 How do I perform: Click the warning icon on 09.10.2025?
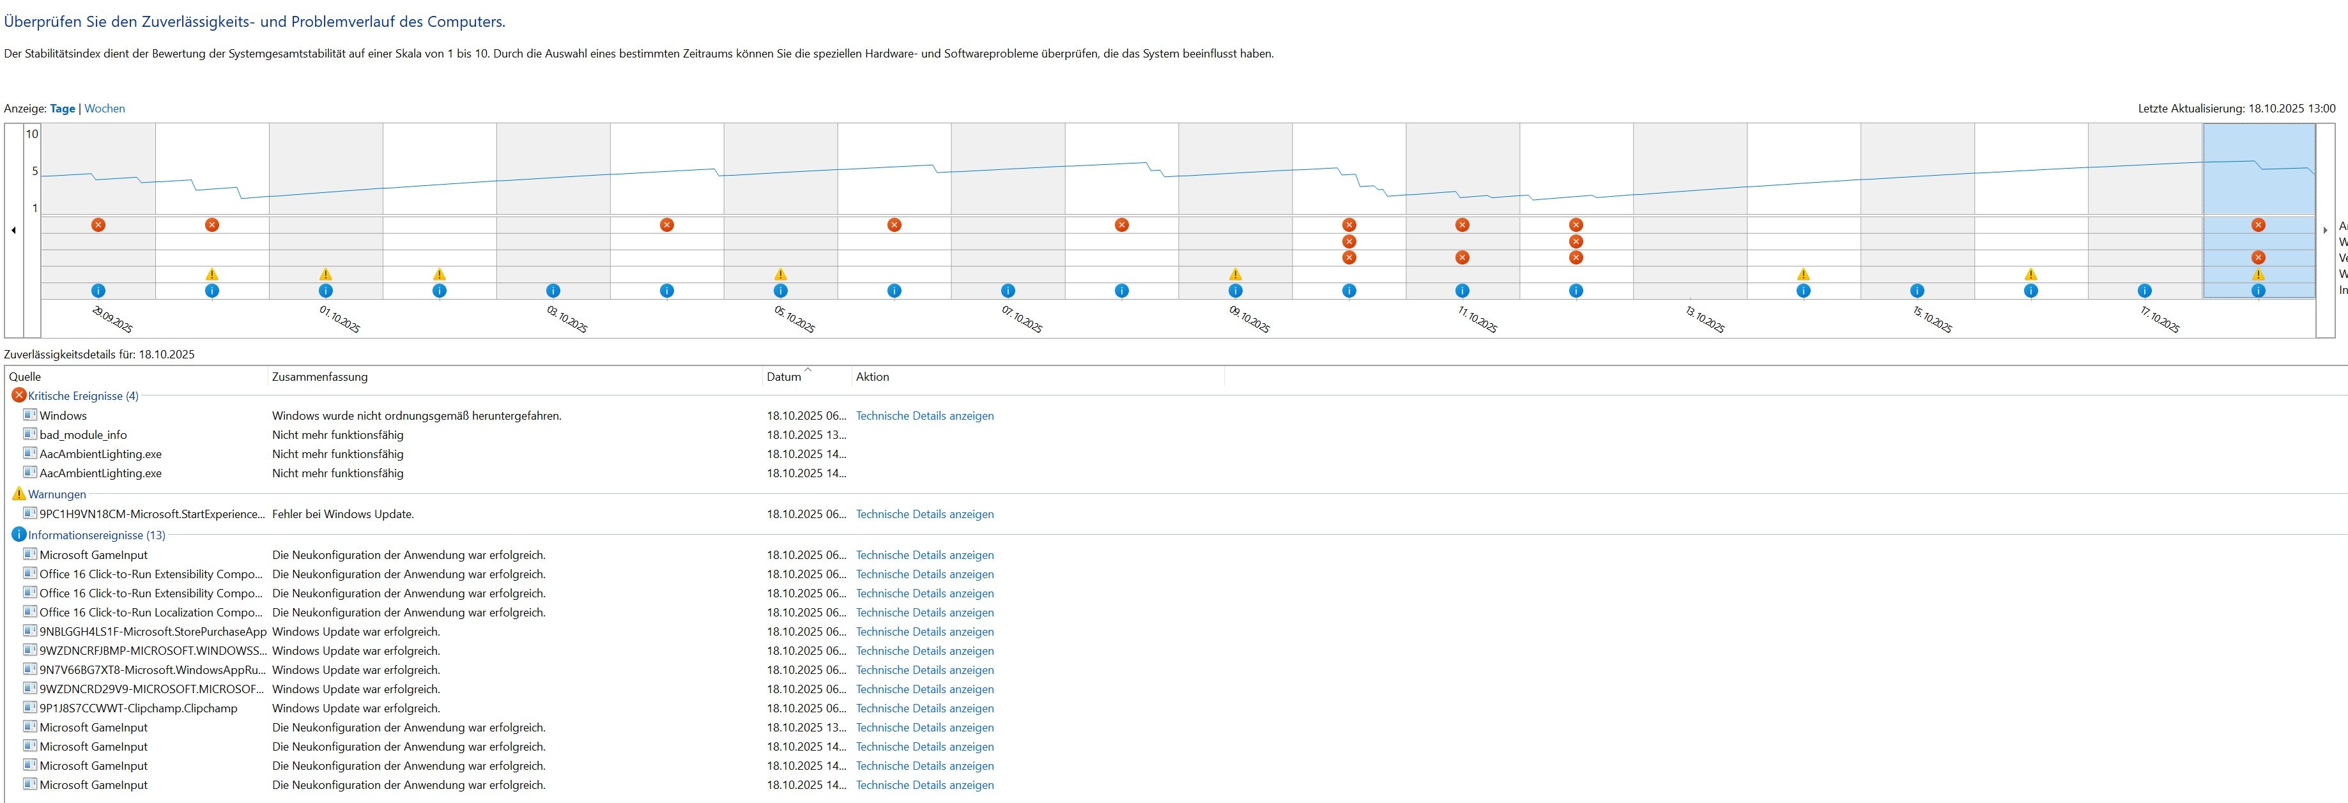(x=1235, y=274)
